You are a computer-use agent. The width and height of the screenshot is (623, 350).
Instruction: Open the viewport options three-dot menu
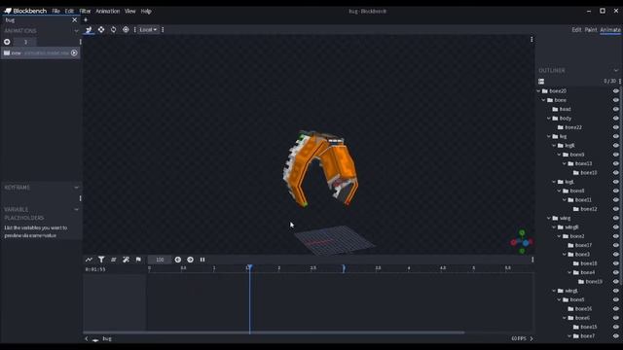pyautogui.click(x=531, y=39)
